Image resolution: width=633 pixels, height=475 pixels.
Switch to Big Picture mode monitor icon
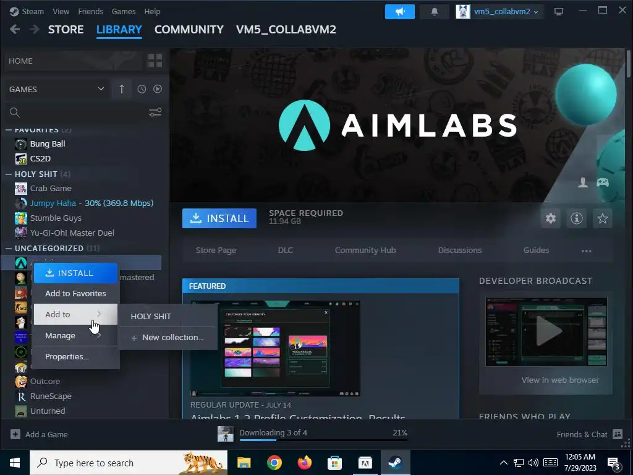(x=559, y=12)
